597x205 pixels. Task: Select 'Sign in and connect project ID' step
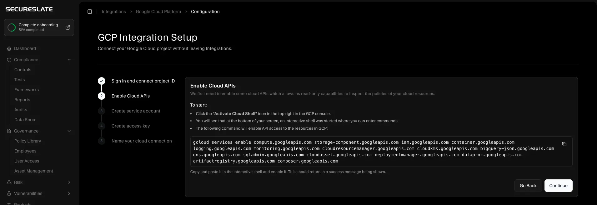tap(143, 81)
